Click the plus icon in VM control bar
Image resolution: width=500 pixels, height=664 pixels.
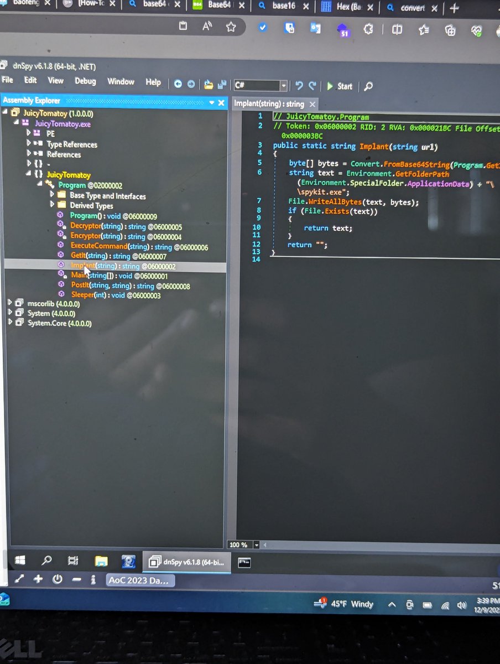tap(38, 579)
